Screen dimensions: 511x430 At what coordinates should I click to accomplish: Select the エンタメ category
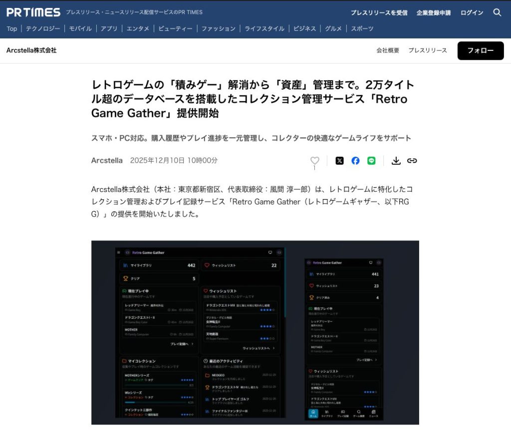[x=138, y=28]
